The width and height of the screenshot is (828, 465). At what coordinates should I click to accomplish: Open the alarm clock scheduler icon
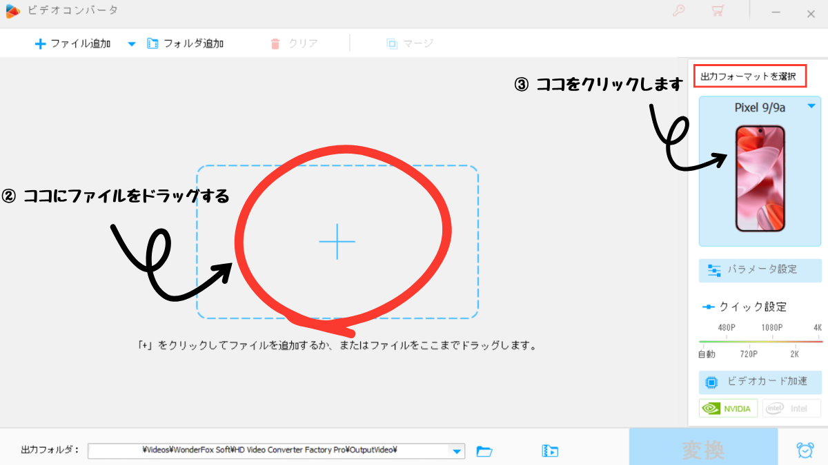pos(805,450)
